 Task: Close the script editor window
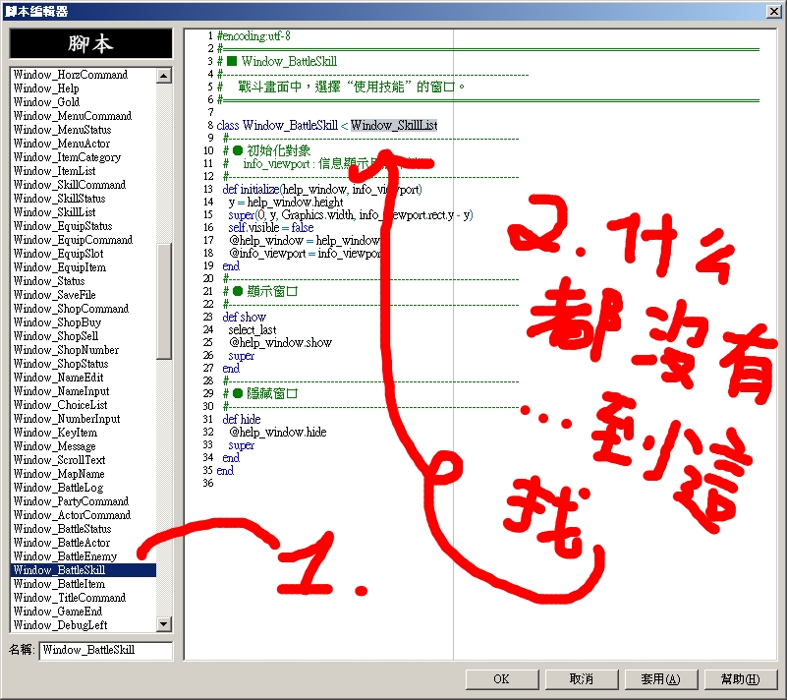pyautogui.click(x=774, y=11)
